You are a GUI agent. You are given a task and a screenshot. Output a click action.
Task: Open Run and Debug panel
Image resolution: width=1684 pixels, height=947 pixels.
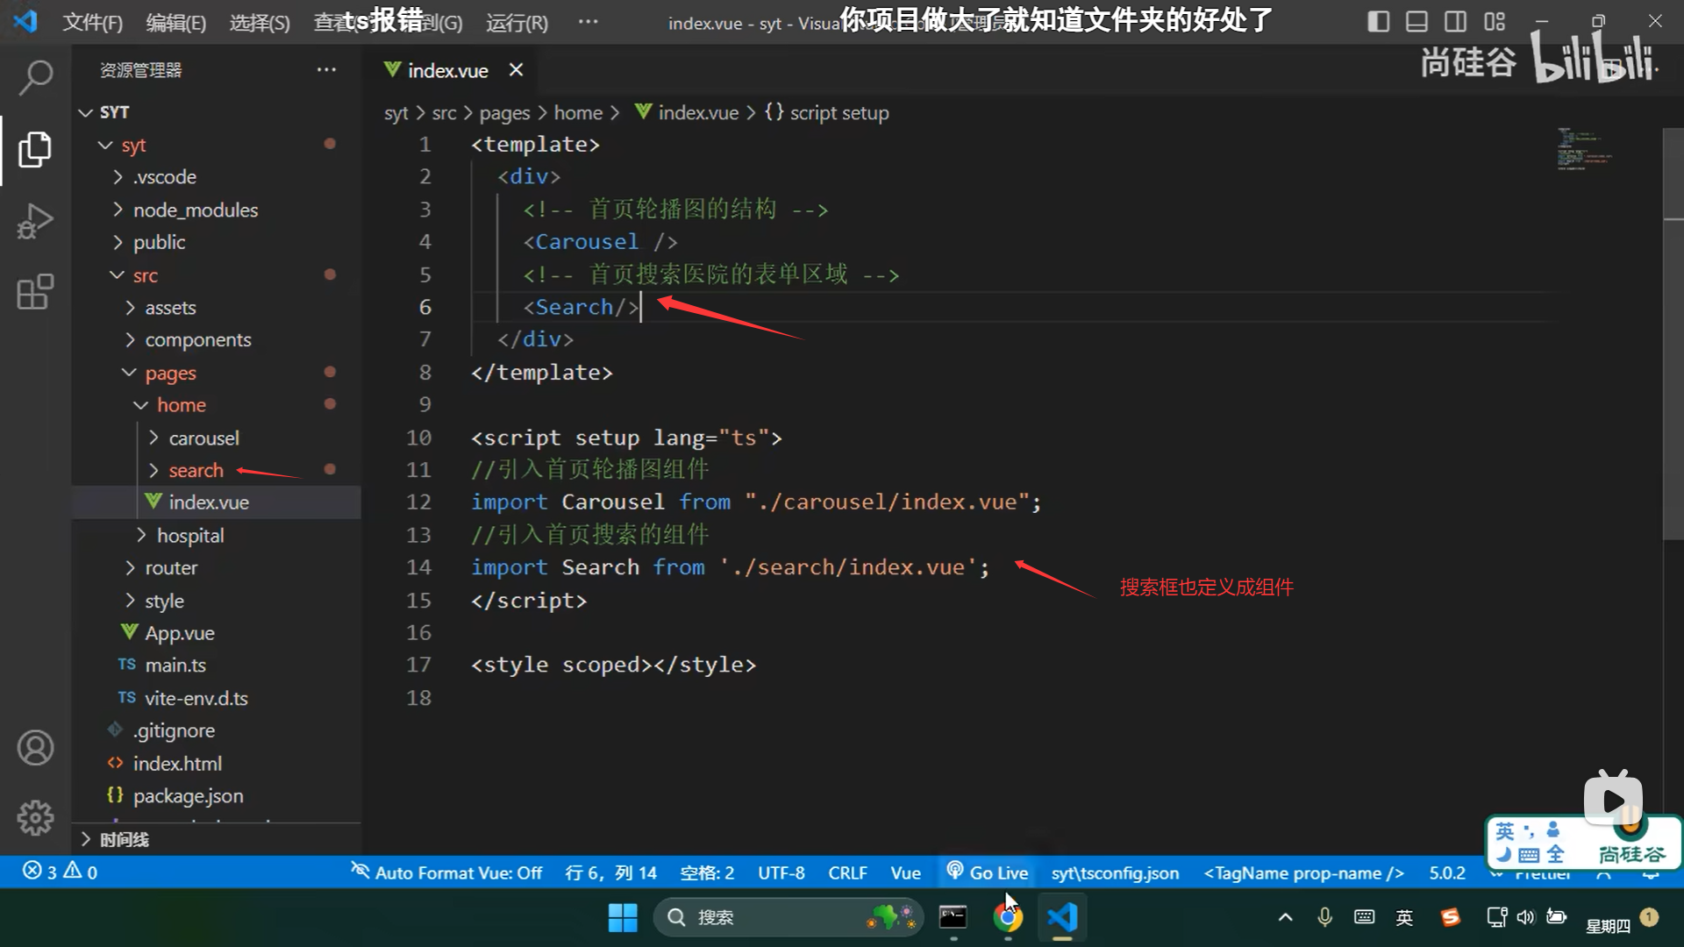35,220
